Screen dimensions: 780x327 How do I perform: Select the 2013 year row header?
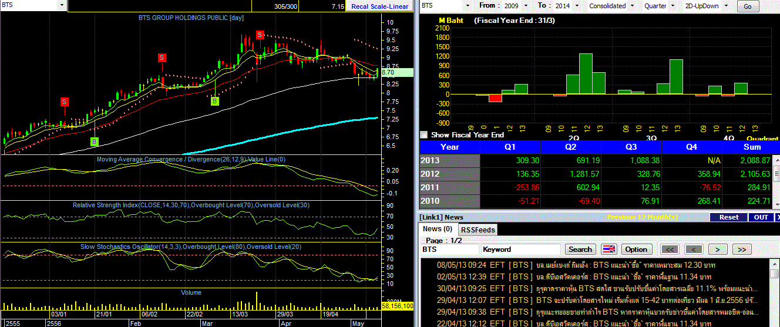[x=450, y=160]
